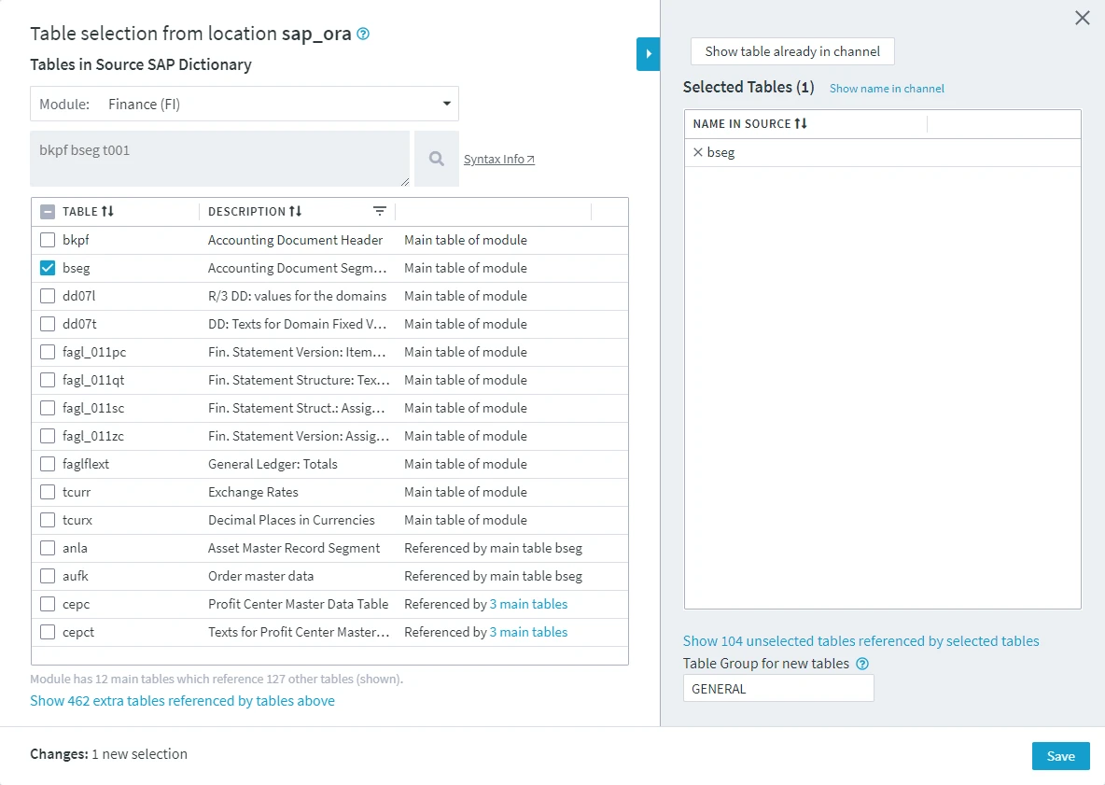Remove bseg using the X icon
1105x785 pixels.
699,152
